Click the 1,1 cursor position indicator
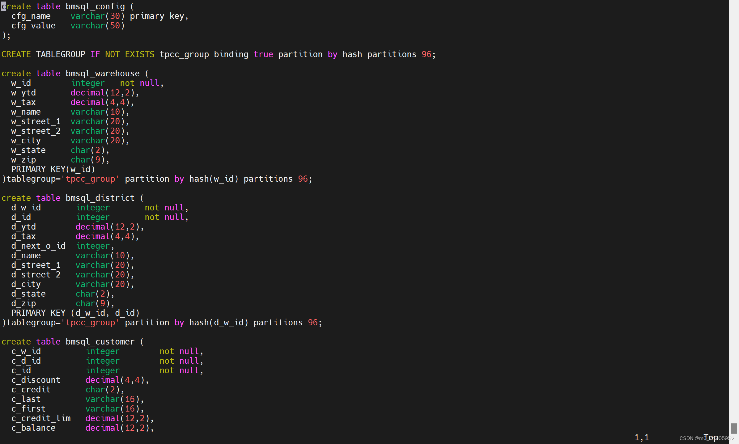This screenshot has width=739, height=444. (642, 438)
